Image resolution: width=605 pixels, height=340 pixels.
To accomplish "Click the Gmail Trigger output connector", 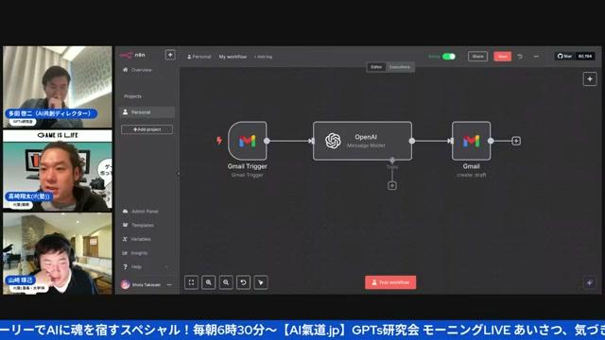I will [267, 141].
